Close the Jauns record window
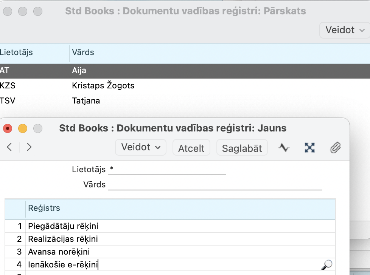Viewport: 370px width, 275px height. [8, 128]
